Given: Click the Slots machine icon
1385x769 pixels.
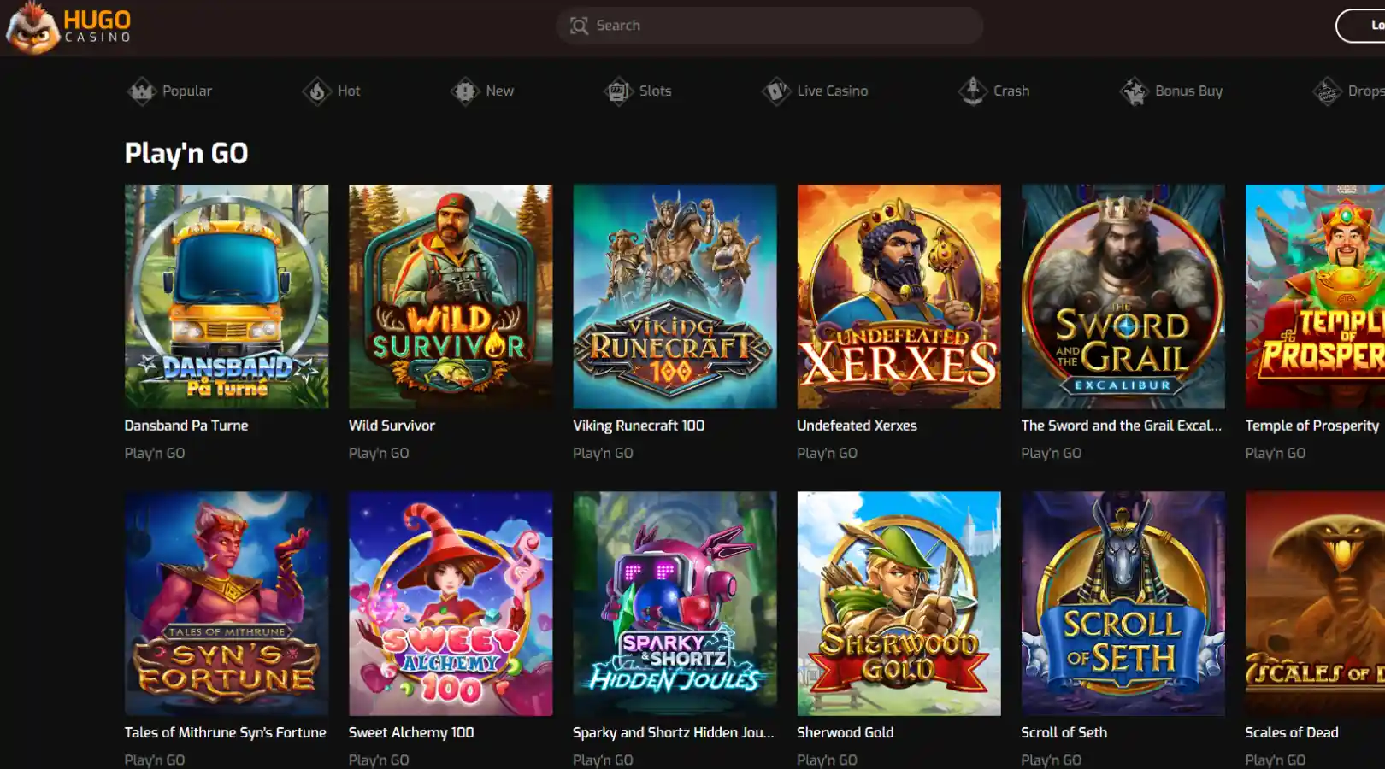Looking at the screenshot, I should [x=617, y=91].
